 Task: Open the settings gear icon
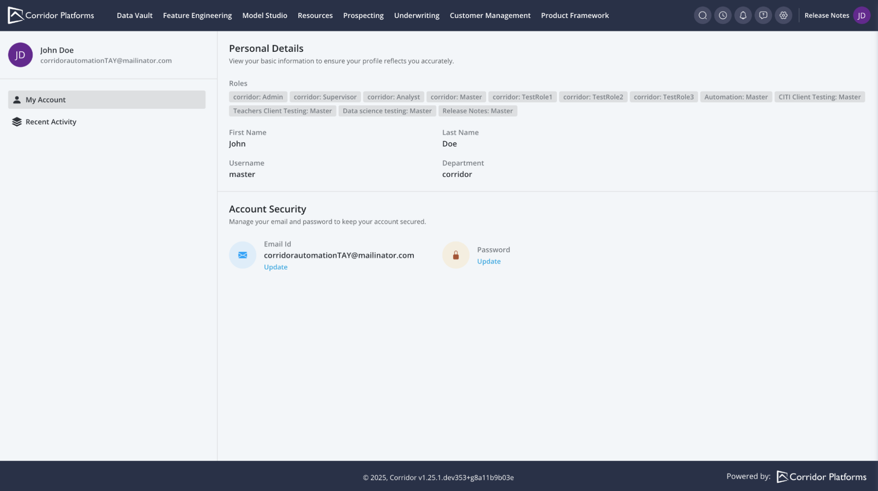pyautogui.click(x=783, y=15)
